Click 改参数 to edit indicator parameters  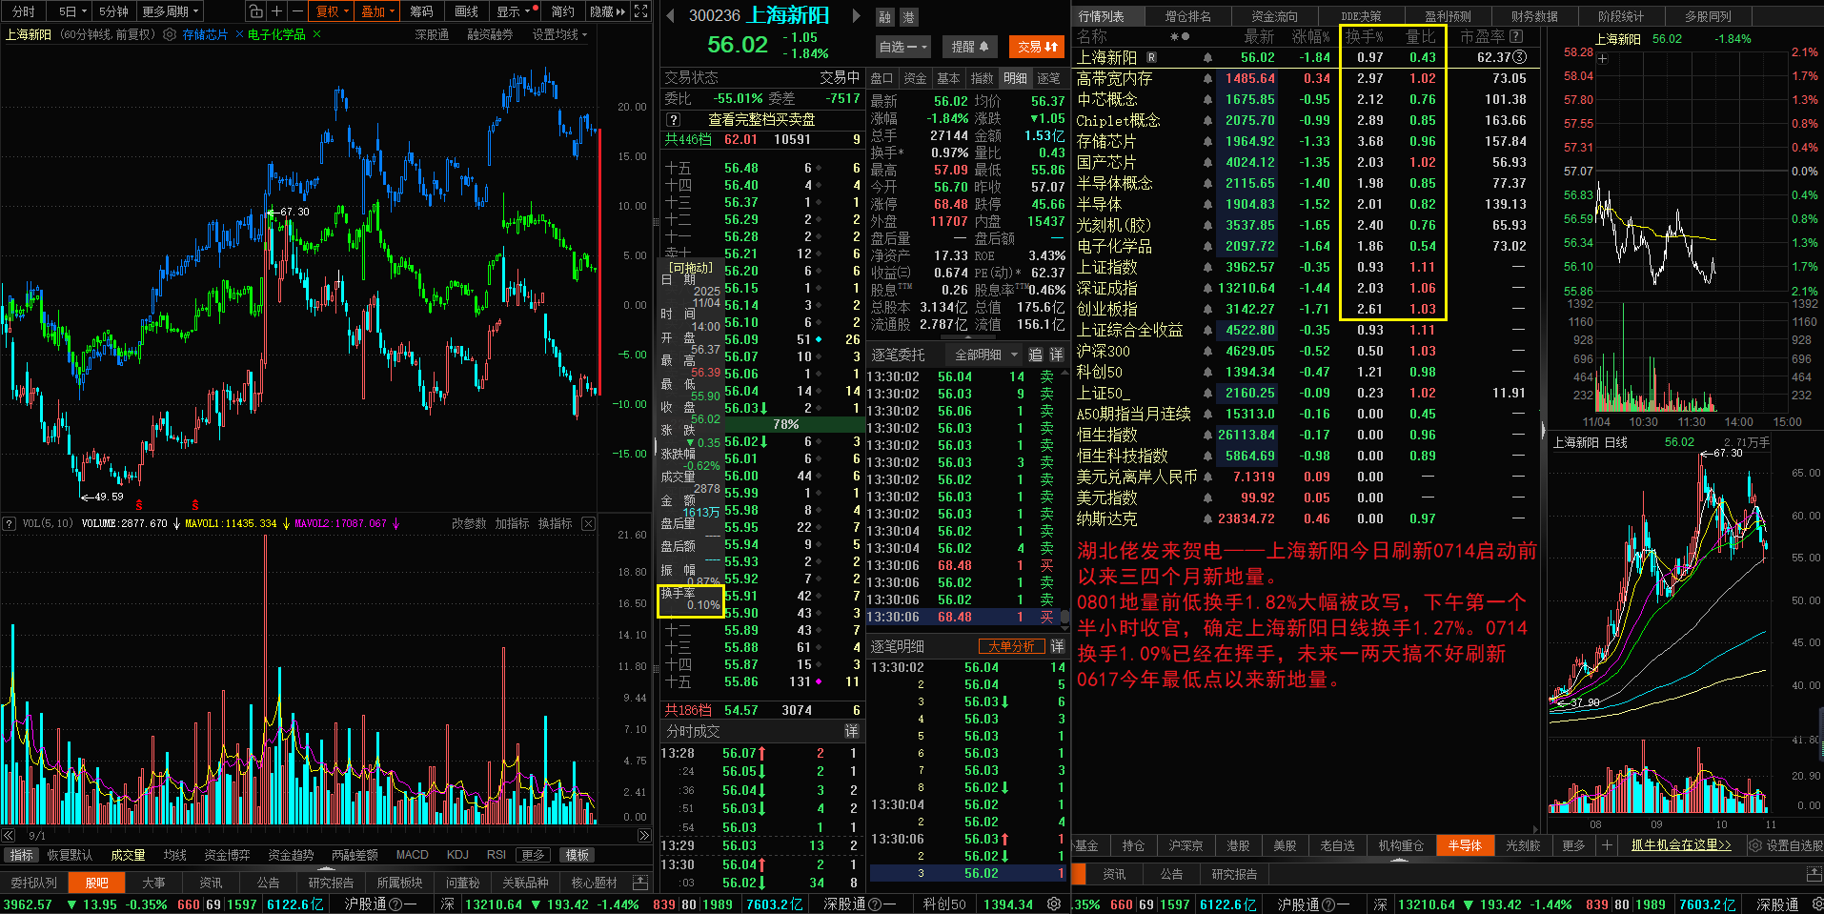[468, 523]
